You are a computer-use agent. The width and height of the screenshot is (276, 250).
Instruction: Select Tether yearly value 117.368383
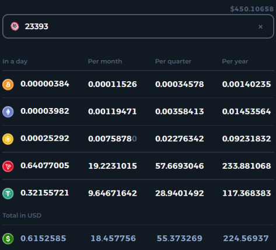[x=246, y=193]
